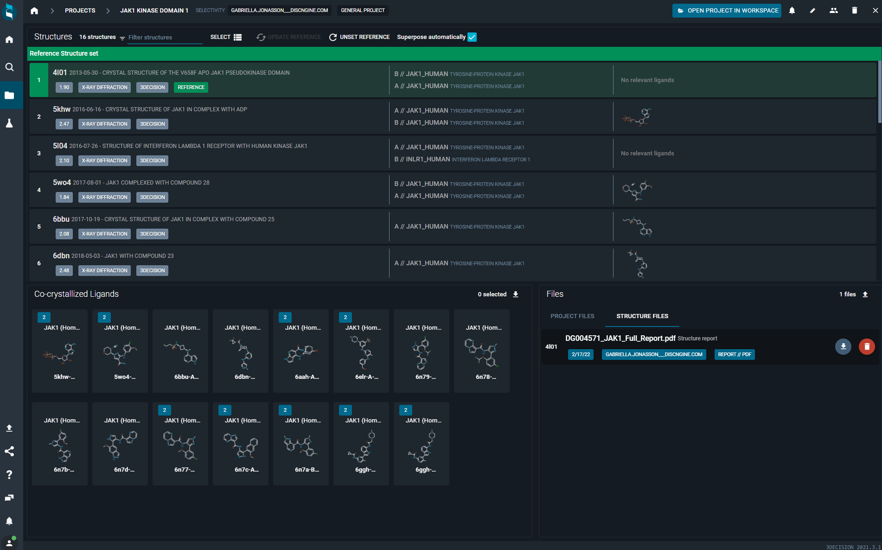882x550 pixels.
Task: Click the sidebar share icon
Action: 9,451
